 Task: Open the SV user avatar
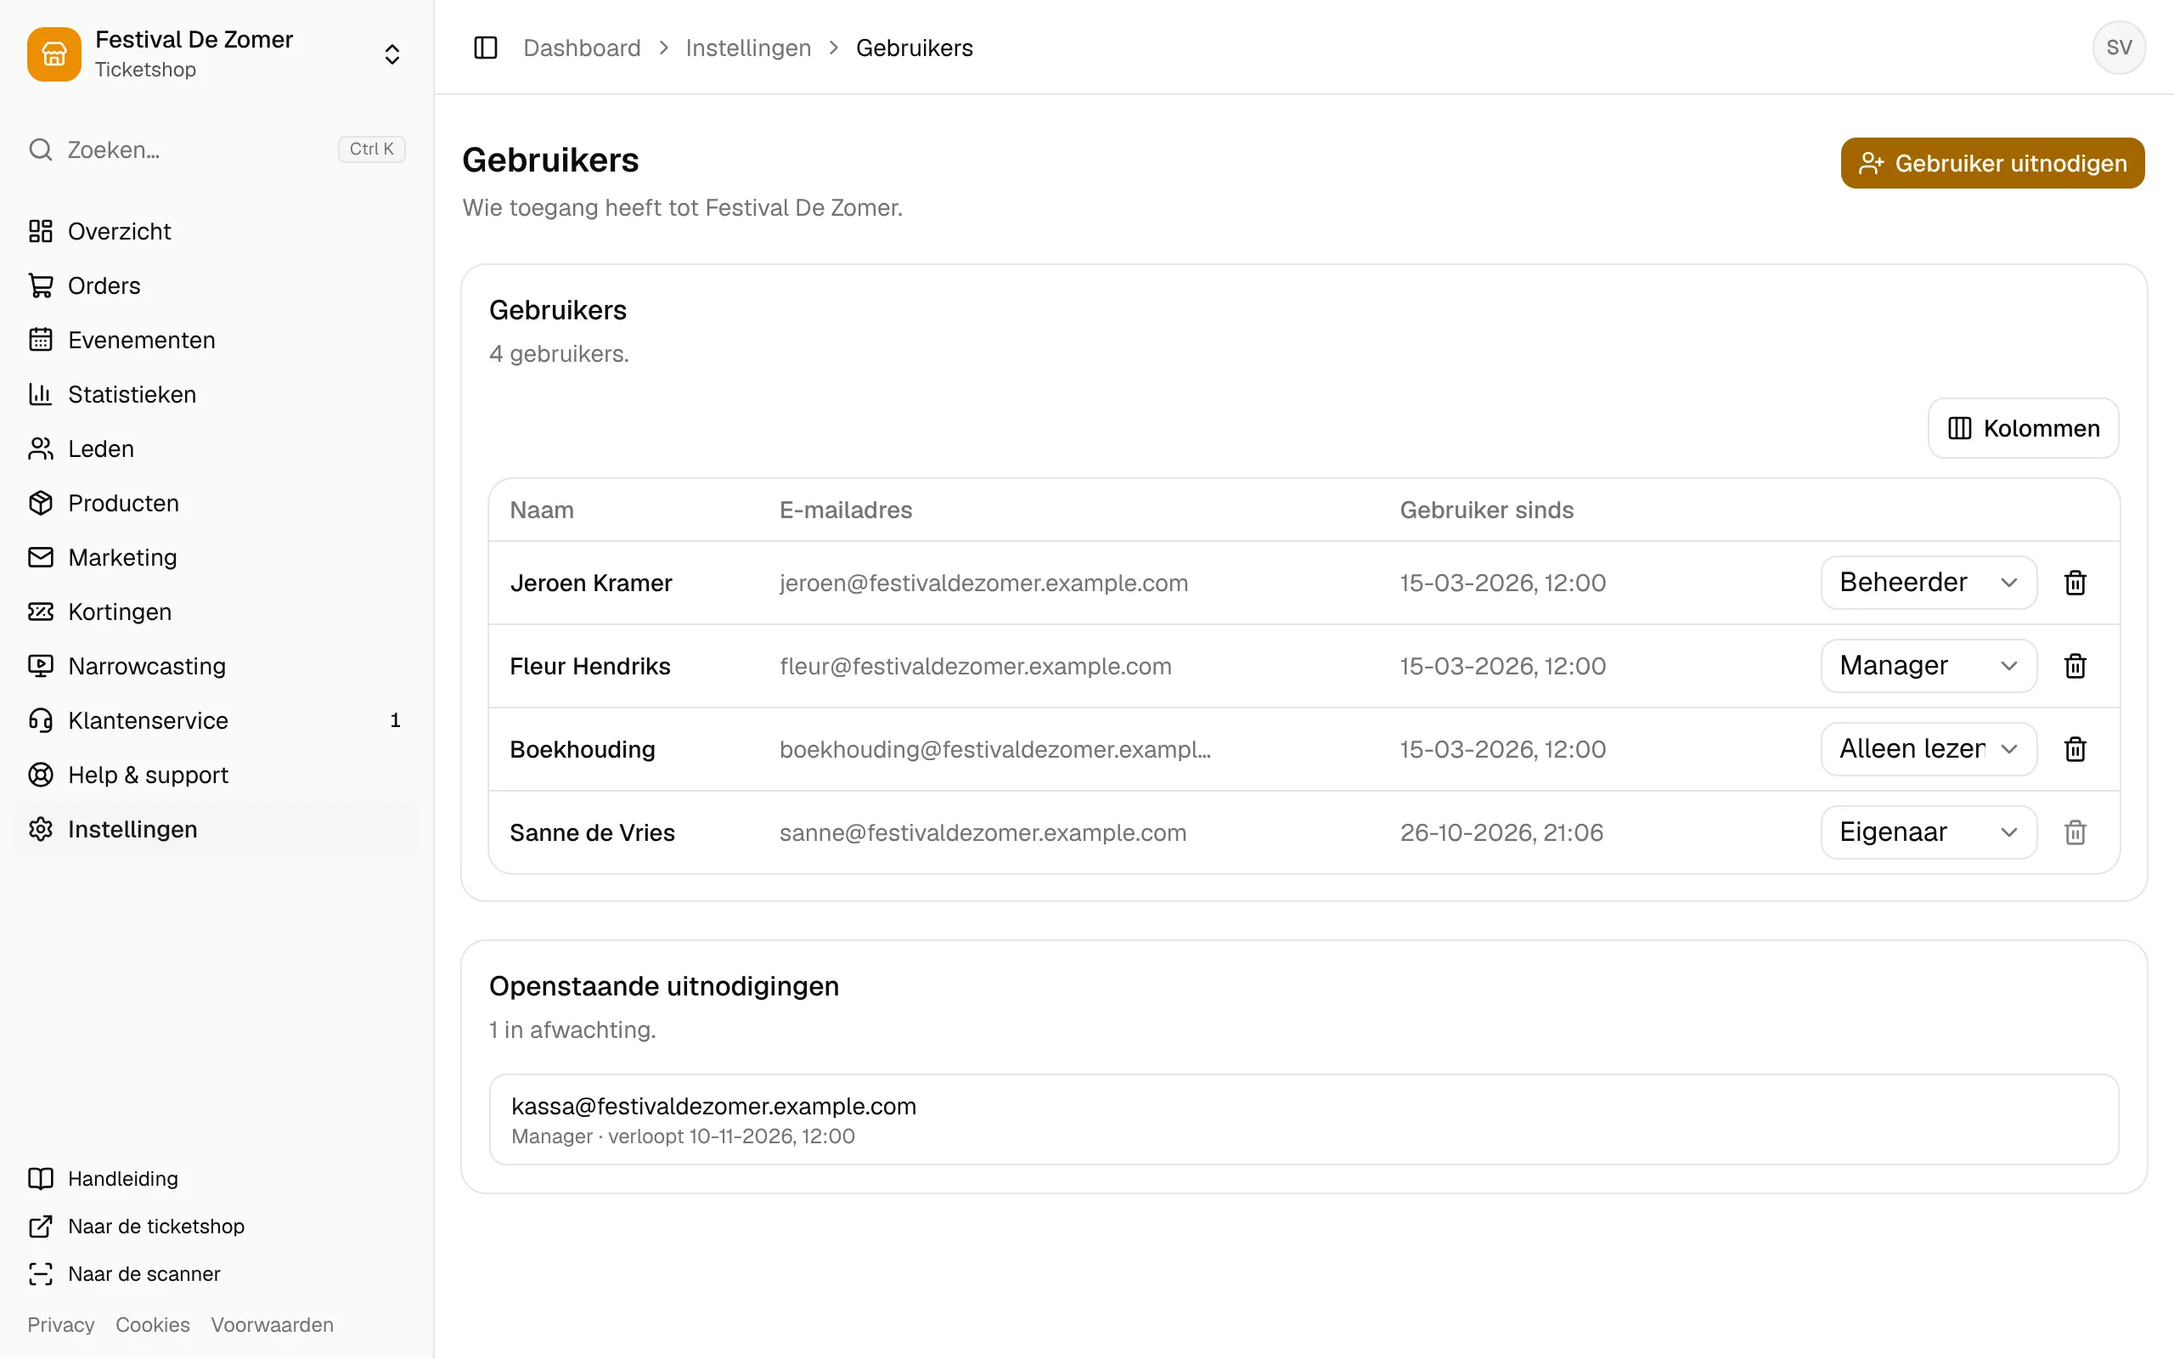click(x=2118, y=48)
